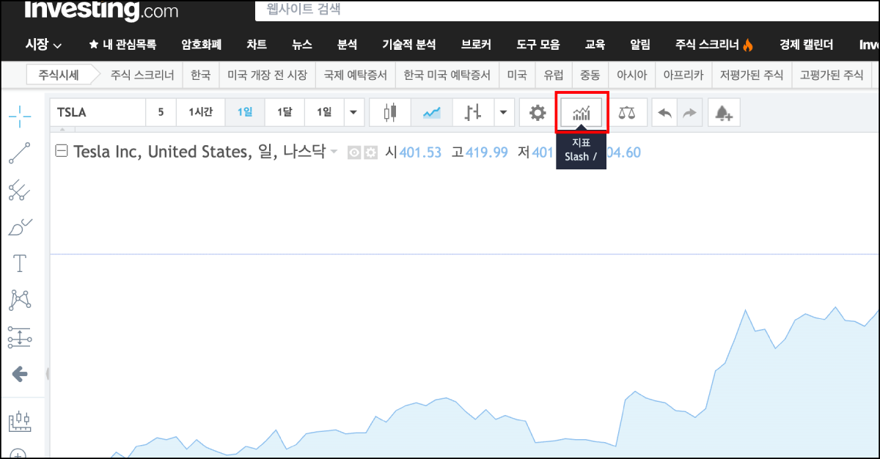This screenshot has width=880, height=459.
Task: Undo the last chart action
Action: click(665, 113)
